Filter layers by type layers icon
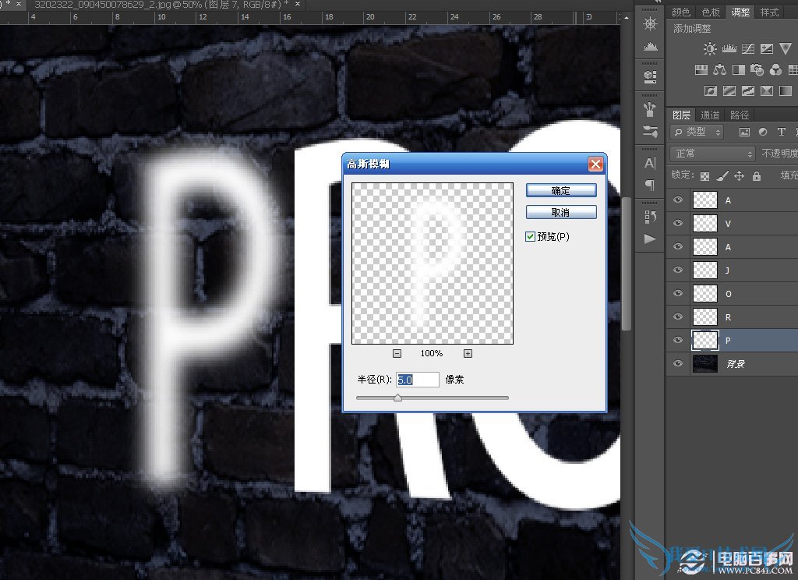This screenshot has width=798, height=580. pyautogui.click(x=781, y=132)
